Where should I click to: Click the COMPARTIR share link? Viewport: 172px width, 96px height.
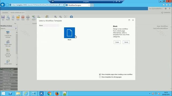[166, 13]
